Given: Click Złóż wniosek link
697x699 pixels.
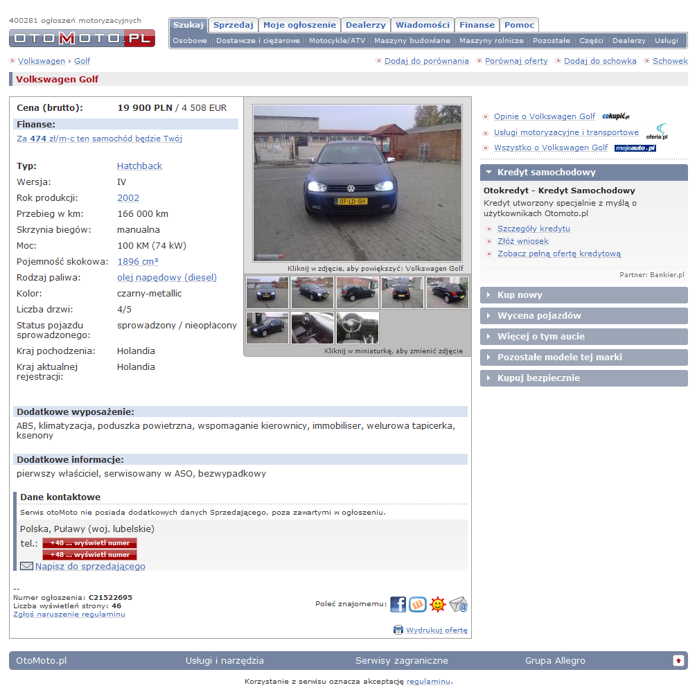Looking at the screenshot, I should [x=523, y=241].
